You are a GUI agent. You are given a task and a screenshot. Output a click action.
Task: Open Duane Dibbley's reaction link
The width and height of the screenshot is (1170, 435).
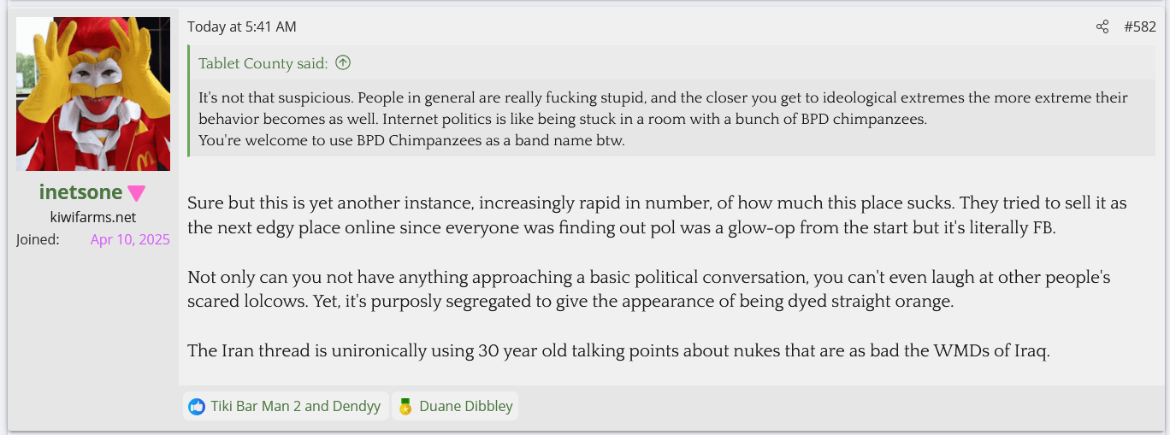pos(465,406)
